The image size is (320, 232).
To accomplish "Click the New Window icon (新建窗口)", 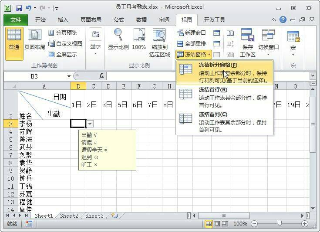I will (x=191, y=33).
